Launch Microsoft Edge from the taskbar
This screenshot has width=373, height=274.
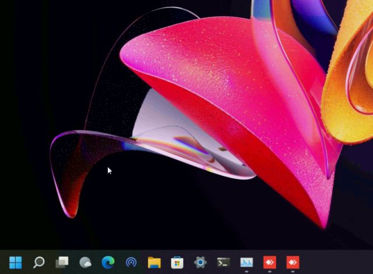108,262
